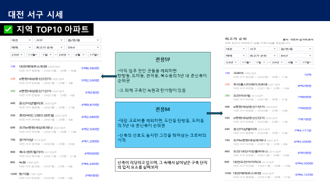The image size is (330, 185).
Task: Open 4월 end month dropdown in the 84㎡ panel
Action: coord(292,62)
